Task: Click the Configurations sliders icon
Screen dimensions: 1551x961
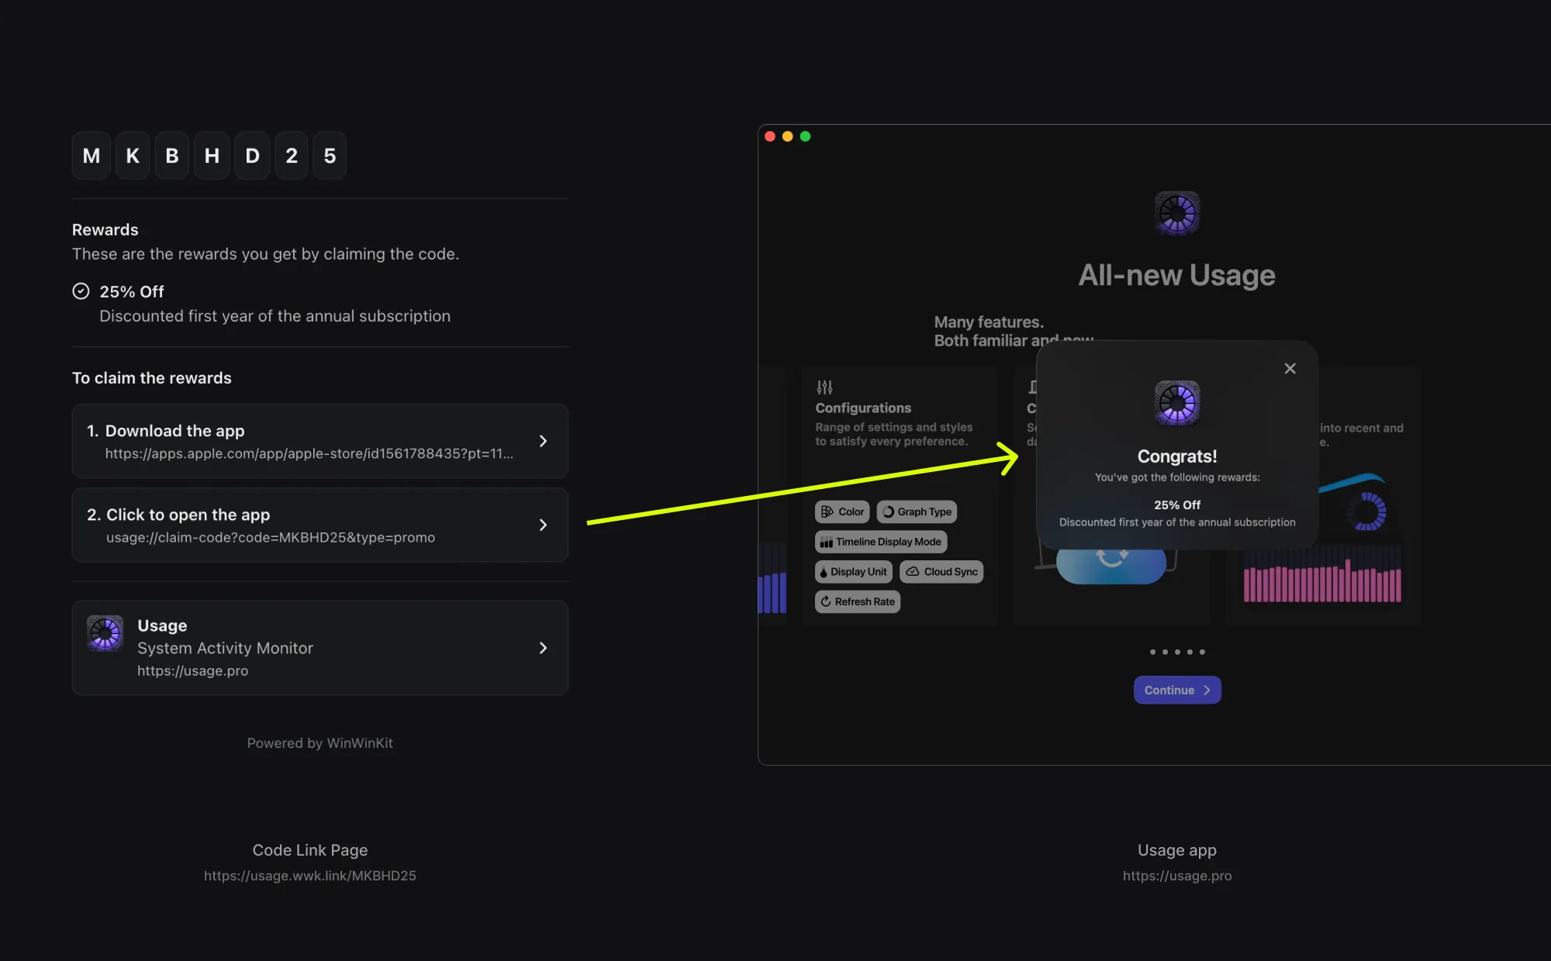Action: 824,387
